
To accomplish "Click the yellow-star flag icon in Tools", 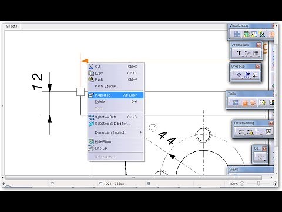I will tap(263, 102).
